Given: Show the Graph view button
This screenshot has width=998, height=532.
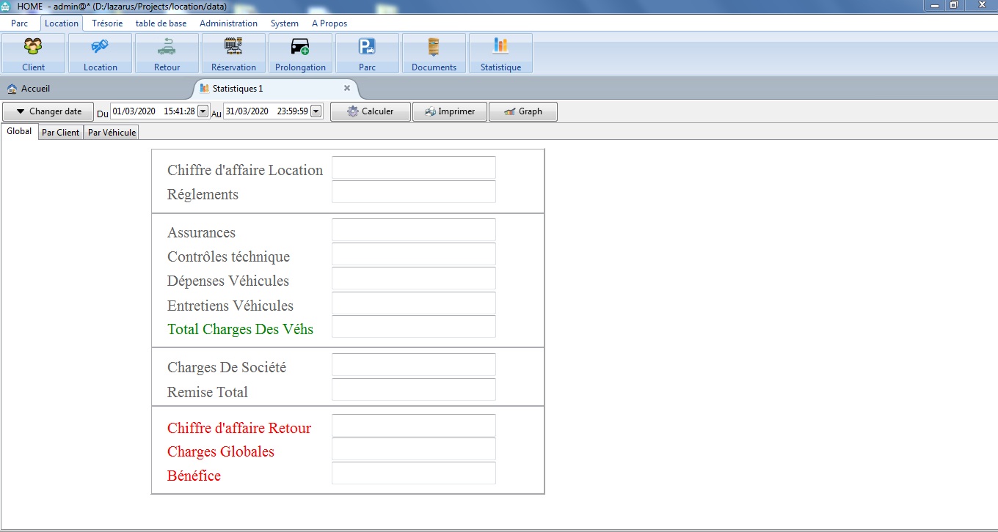Looking at the screenshot, I should (522, 112).
